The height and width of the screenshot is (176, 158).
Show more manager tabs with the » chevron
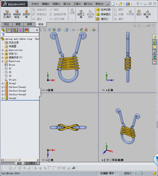[x=37, y=30]
